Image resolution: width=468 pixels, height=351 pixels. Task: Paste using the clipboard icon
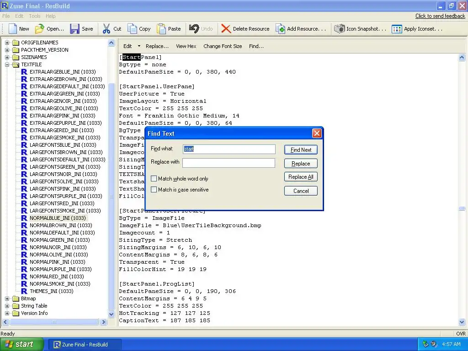pyautogui.click(x=161, y=29)
